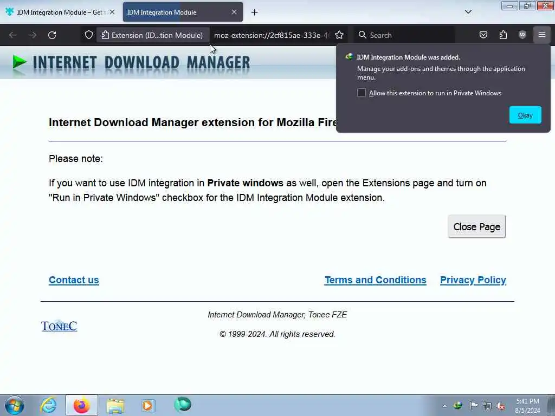
Task: Launch Internet Explorer from taskbar
Action: (x=48, y=405)
